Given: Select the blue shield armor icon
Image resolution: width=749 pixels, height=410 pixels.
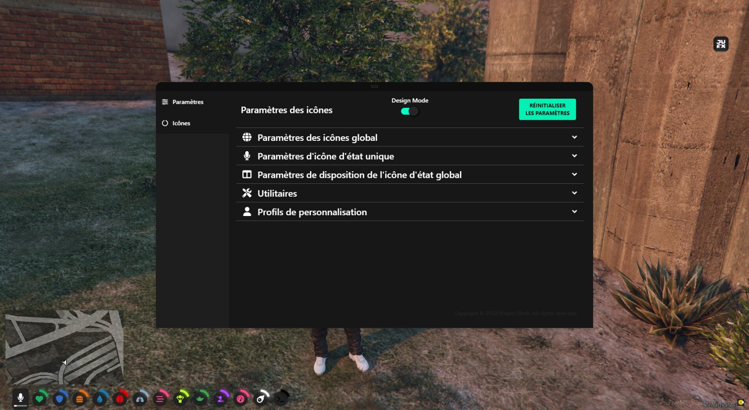Looking at the screenshot, I should tap(59, 399).
